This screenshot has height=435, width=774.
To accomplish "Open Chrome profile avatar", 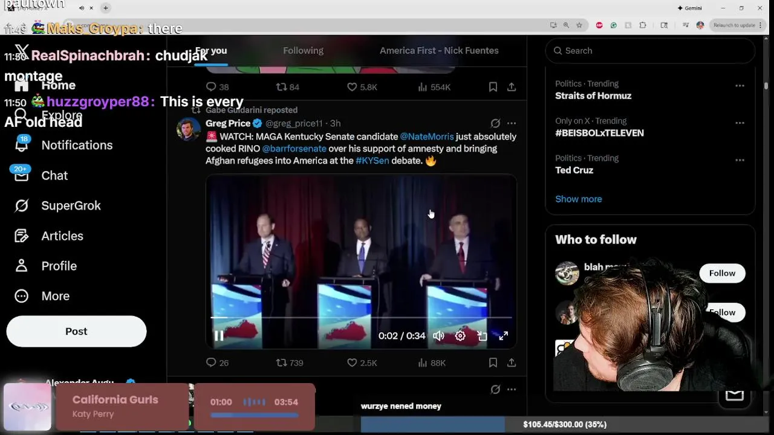I will pyautogui.click(x=700, y=25).
